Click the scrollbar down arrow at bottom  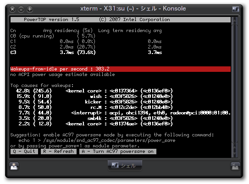[x=234, y=153]
